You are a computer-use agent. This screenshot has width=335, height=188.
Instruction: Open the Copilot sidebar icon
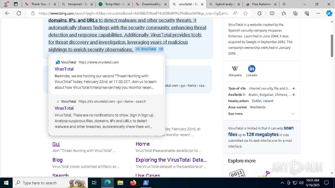(329, 13)
